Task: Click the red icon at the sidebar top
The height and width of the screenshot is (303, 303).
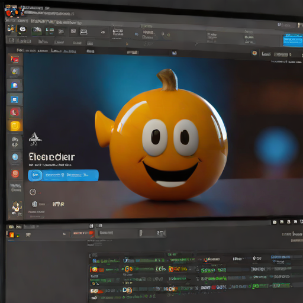Action: point(15,59)
